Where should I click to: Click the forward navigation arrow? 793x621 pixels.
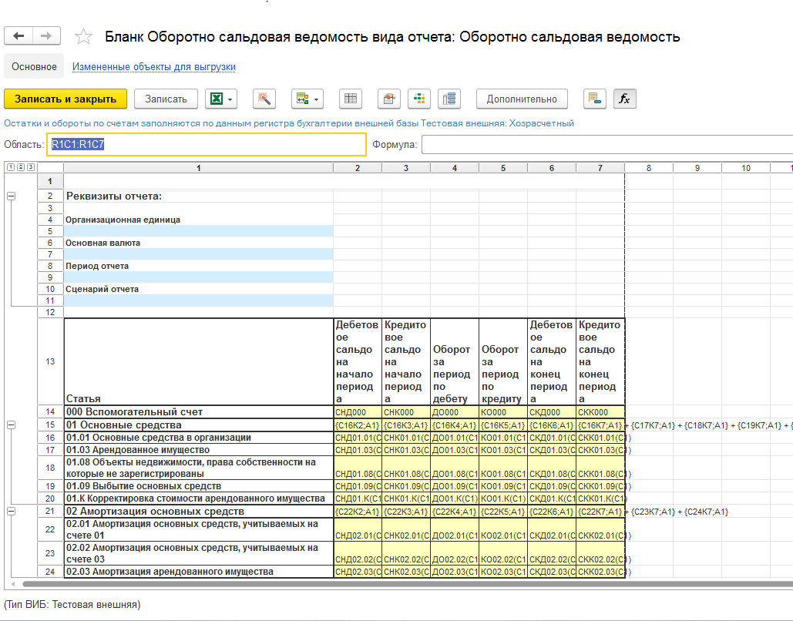[46, 36]
